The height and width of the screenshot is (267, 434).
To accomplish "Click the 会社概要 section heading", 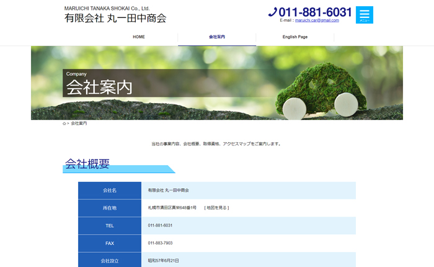I will (x=87, y=165).
